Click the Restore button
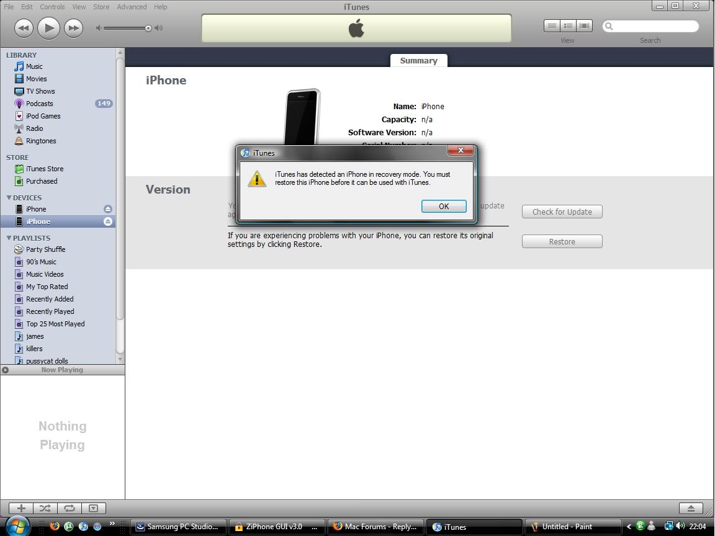 pos(562,241)
